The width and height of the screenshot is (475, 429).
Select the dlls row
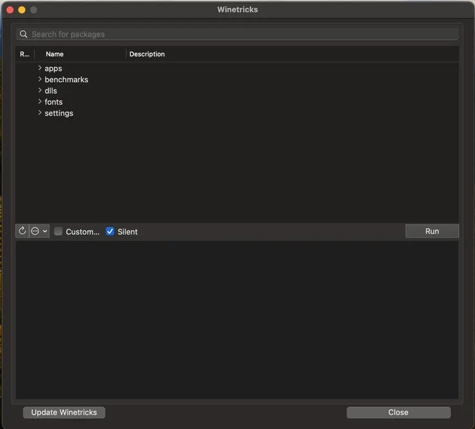(237, 91)
